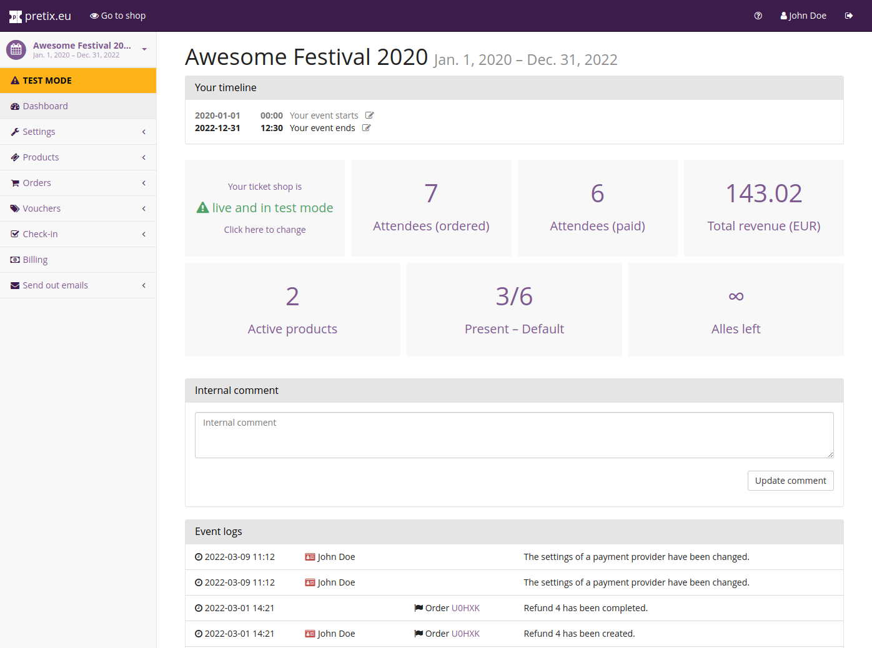Click the help question mark icon
Viewport: 872px width, 648px height.
758,16
